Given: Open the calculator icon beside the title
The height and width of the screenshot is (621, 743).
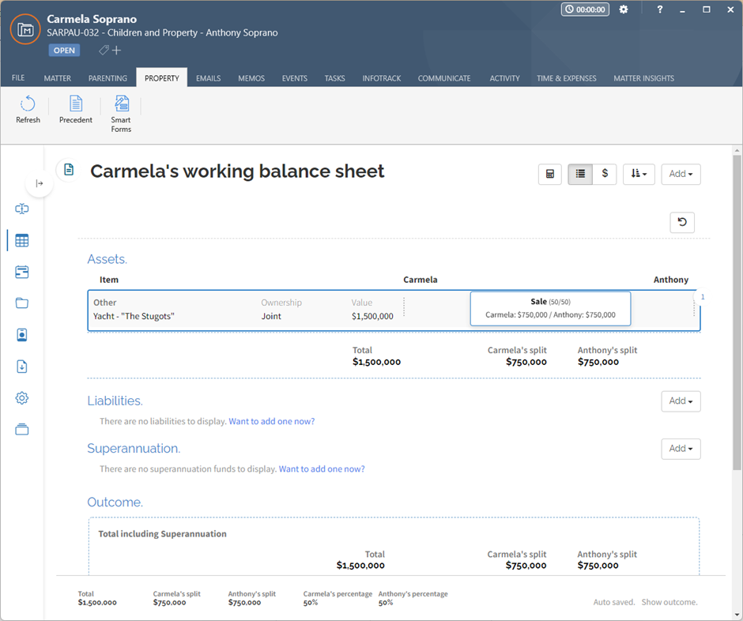Looking at the screenshot, I should click(549, 175).
